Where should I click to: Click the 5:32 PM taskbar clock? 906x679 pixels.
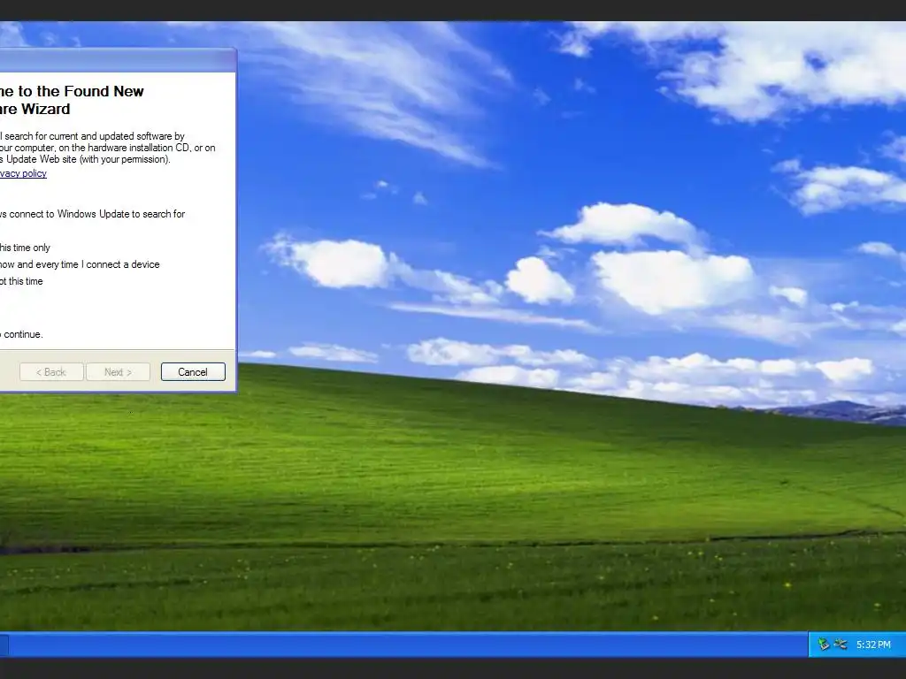click(x=873, y=645)
